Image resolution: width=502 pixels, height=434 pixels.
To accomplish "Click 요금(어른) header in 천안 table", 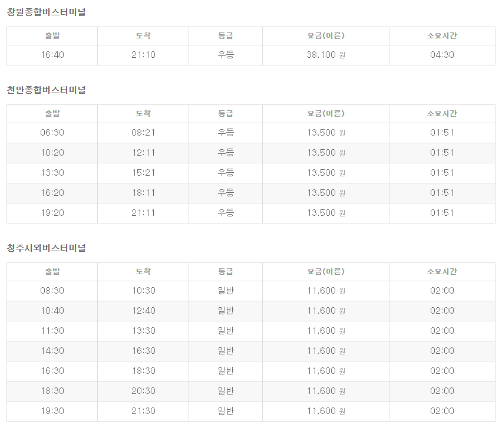I will (326, 114).
